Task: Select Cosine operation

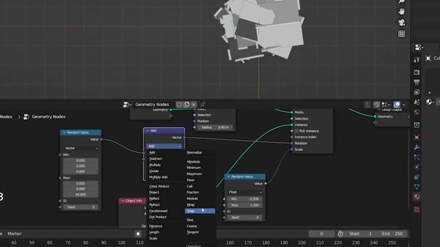Action: (192, 226)
